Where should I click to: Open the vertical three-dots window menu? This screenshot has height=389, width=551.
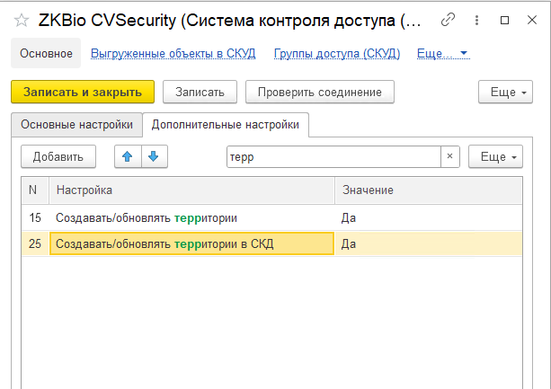(477, 20)
